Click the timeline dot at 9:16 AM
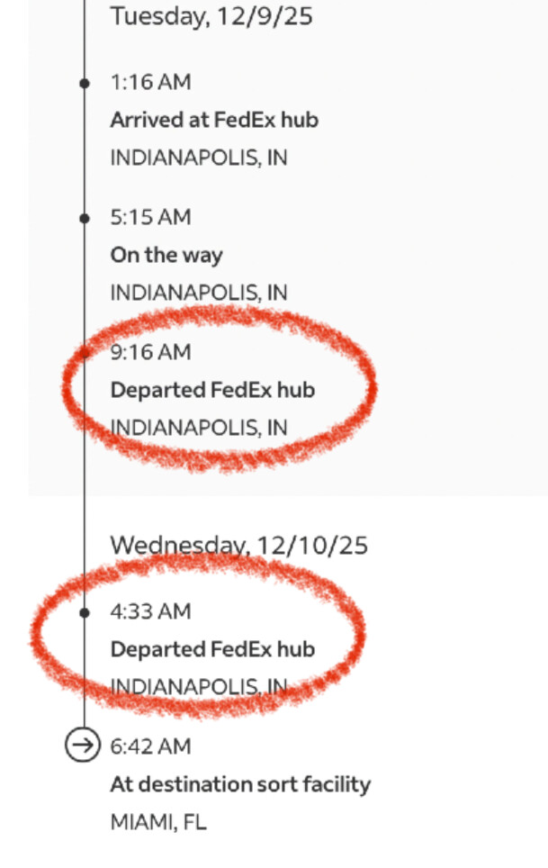This screenshot has height=868, width=548. [x=85, y=352]
